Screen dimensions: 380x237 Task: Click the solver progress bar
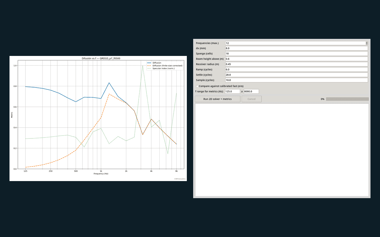pos(347,99)
